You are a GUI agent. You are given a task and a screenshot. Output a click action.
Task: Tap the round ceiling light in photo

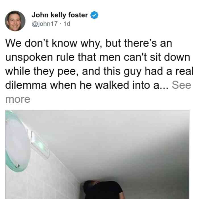click(x=18, y=142)
